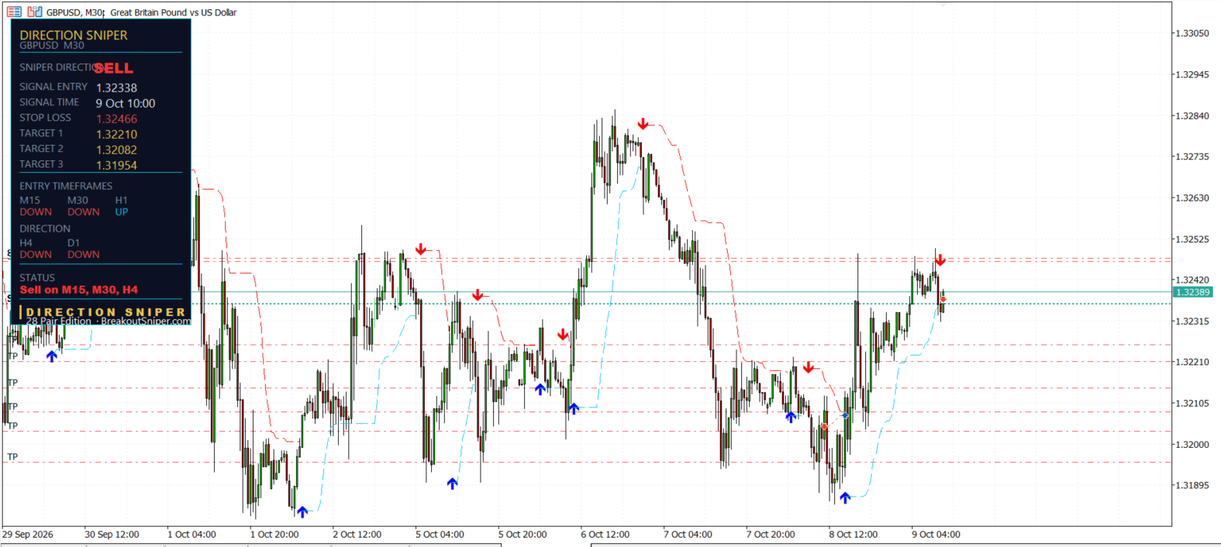Screen dimensions: 1221x547
Task: Click the current price tag 1.32389
Action: [1193, 292]
